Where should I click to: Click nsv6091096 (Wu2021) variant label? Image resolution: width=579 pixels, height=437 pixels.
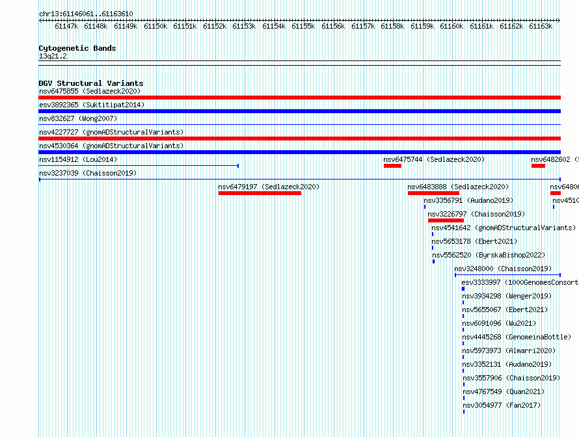point(499,323)
